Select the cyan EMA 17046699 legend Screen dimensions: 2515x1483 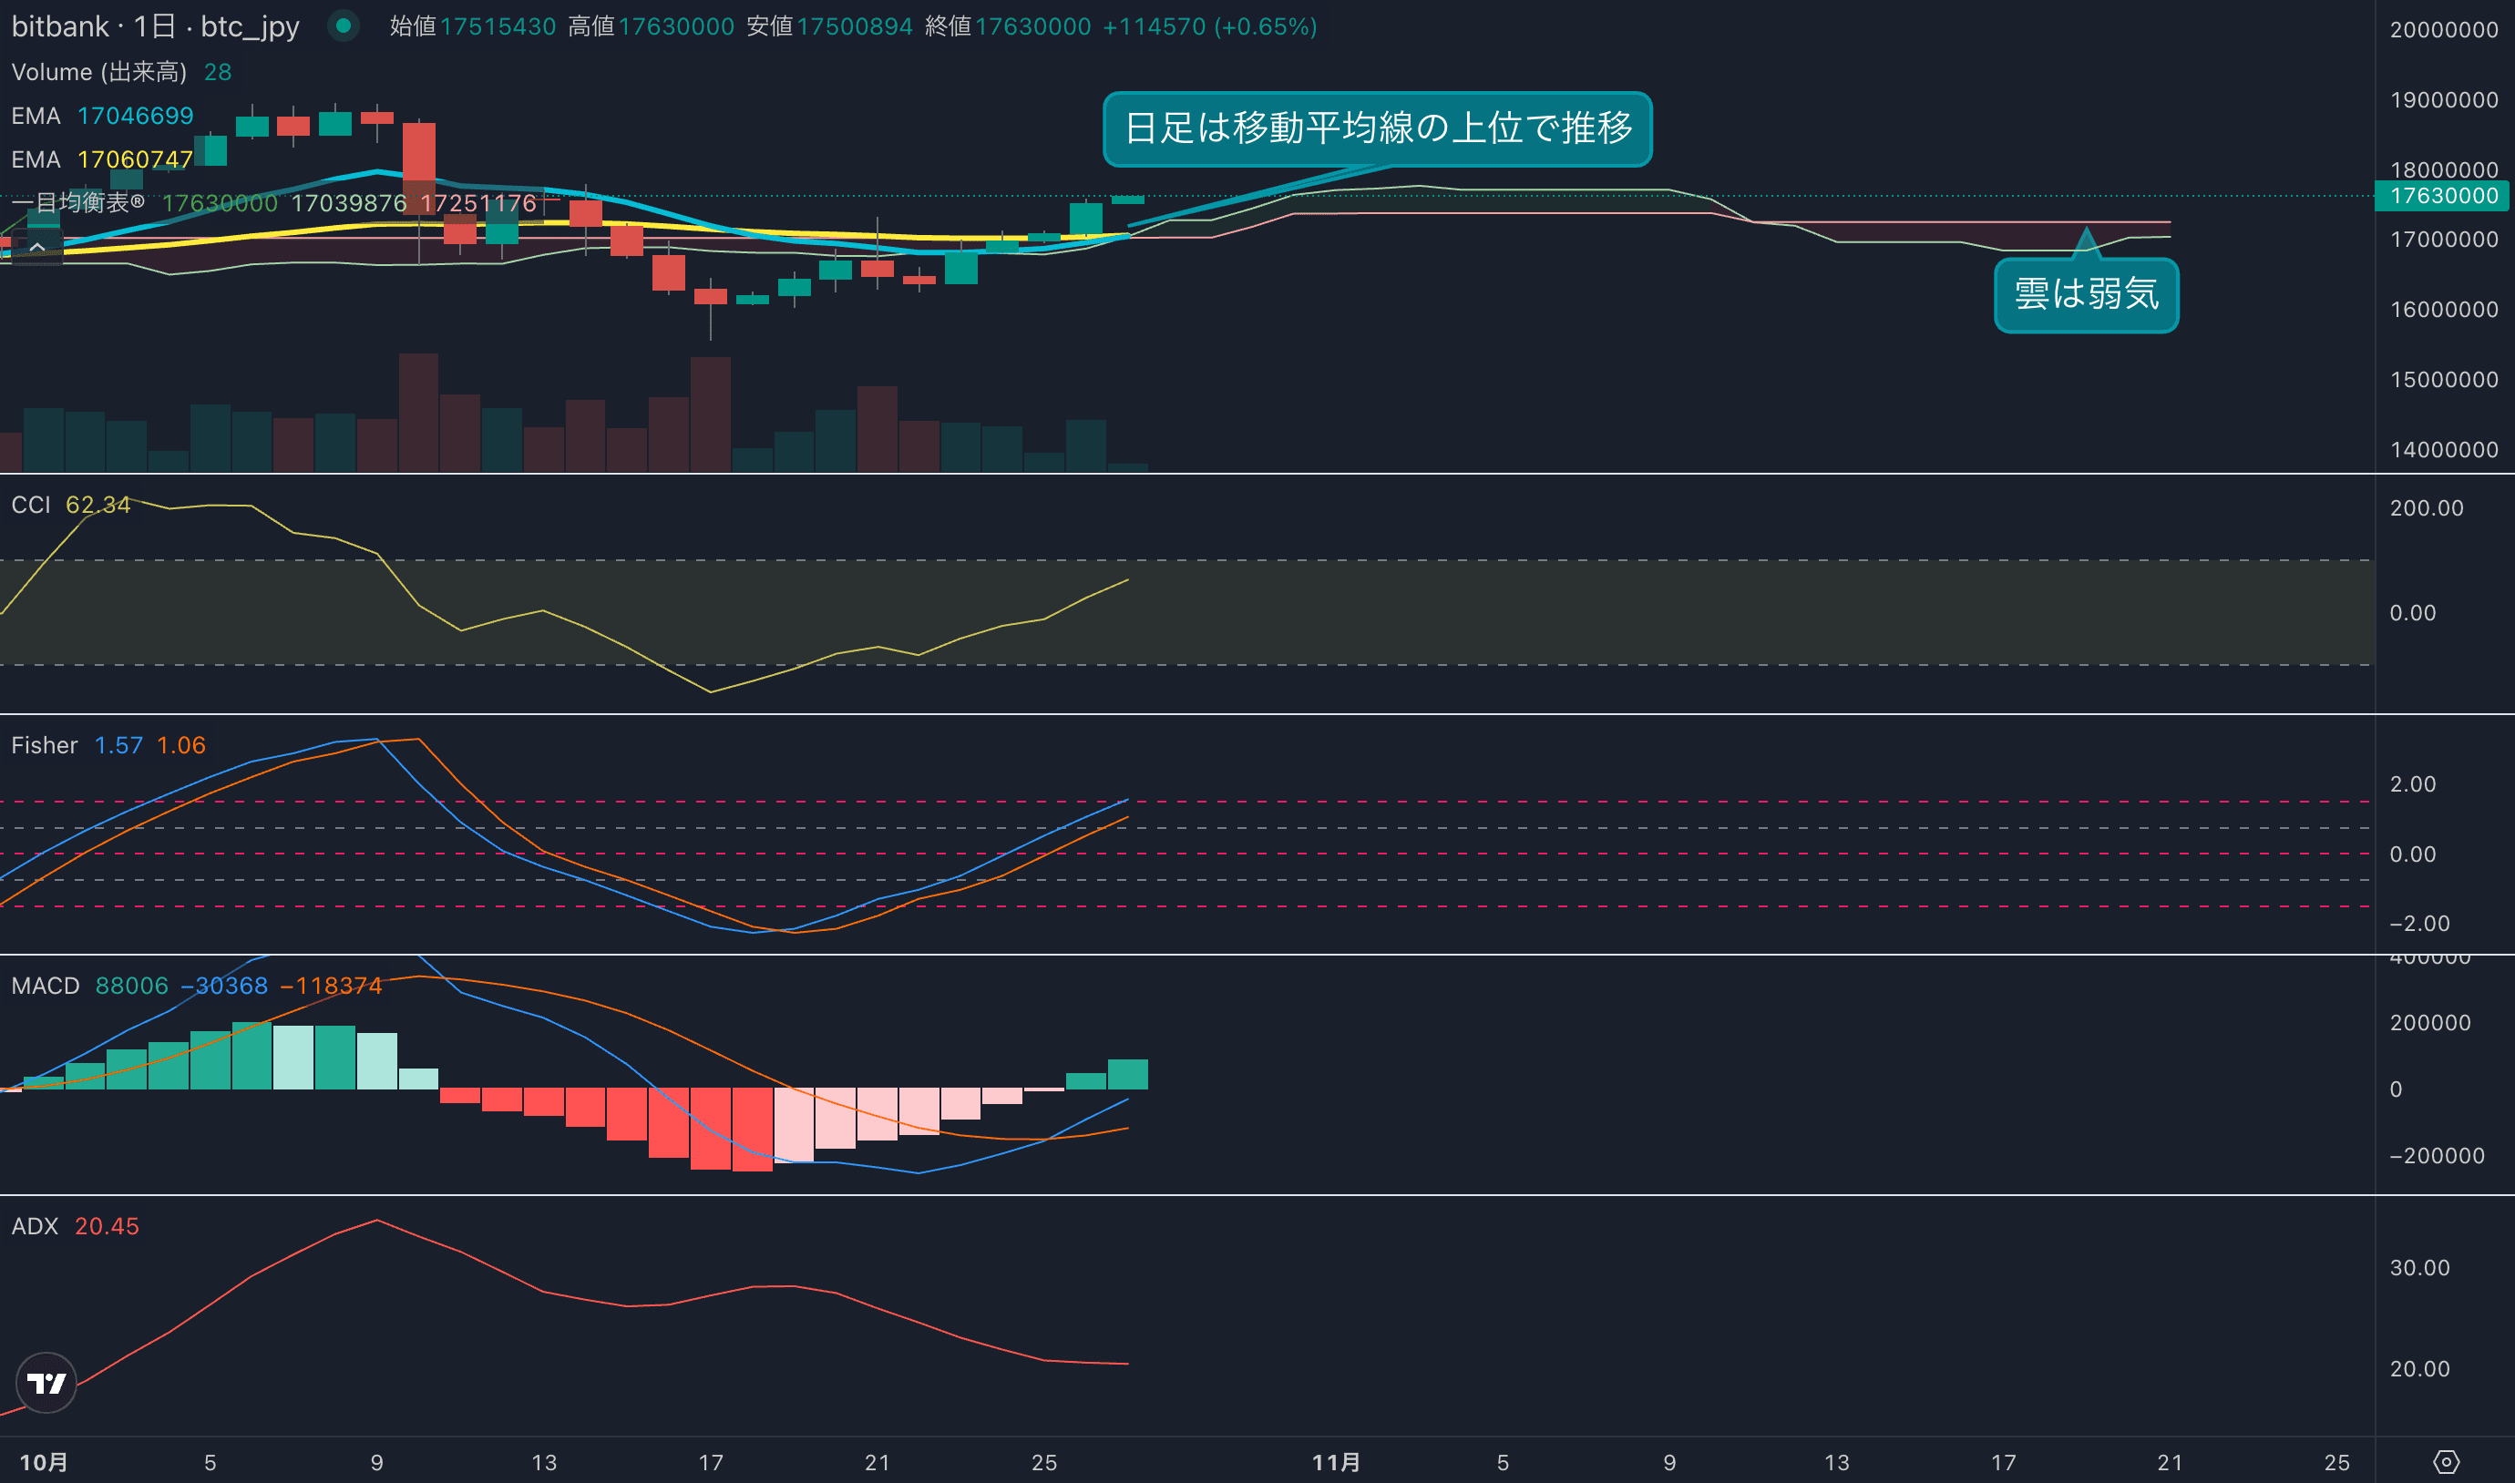[x=102, y=116]
